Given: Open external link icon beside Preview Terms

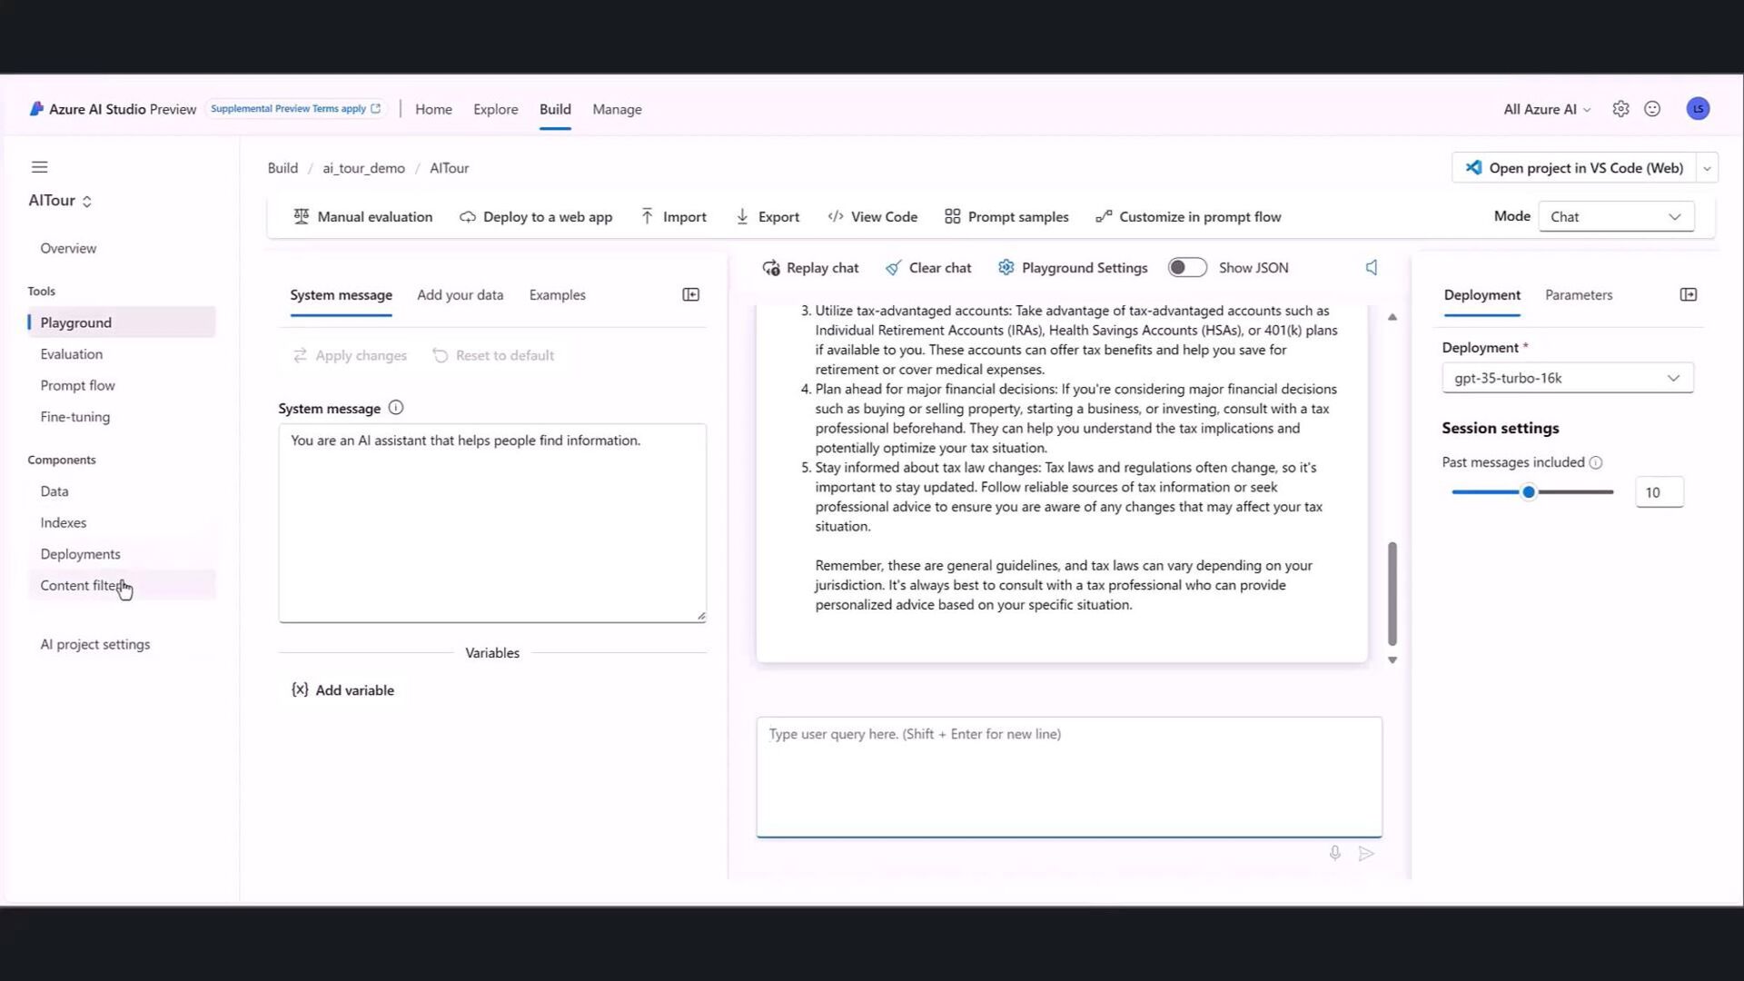Looking at the screenshot, I should coord(375,108).
